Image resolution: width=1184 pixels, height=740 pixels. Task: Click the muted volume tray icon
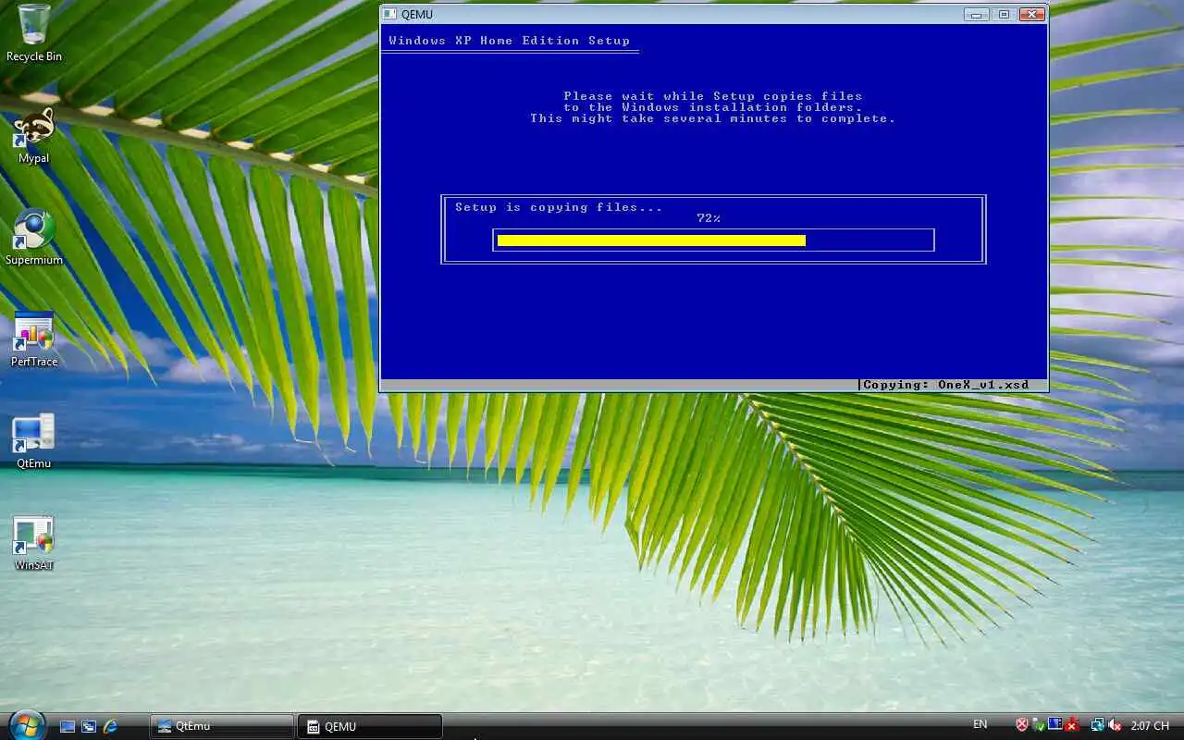point(1115,726)
